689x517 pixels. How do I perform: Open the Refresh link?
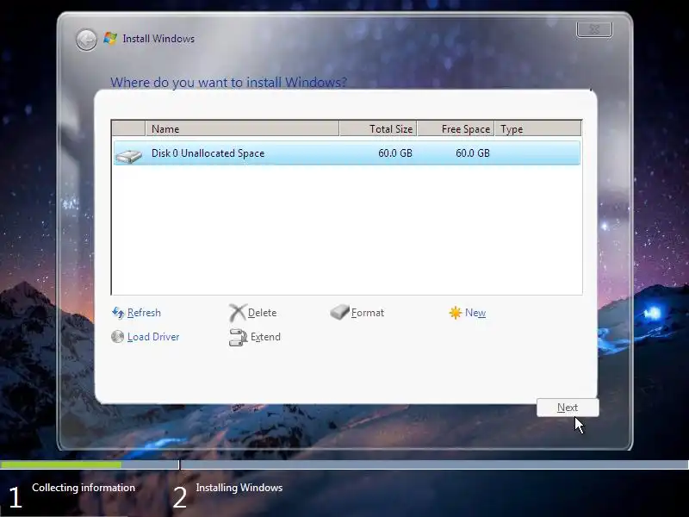tap(144, 313)
